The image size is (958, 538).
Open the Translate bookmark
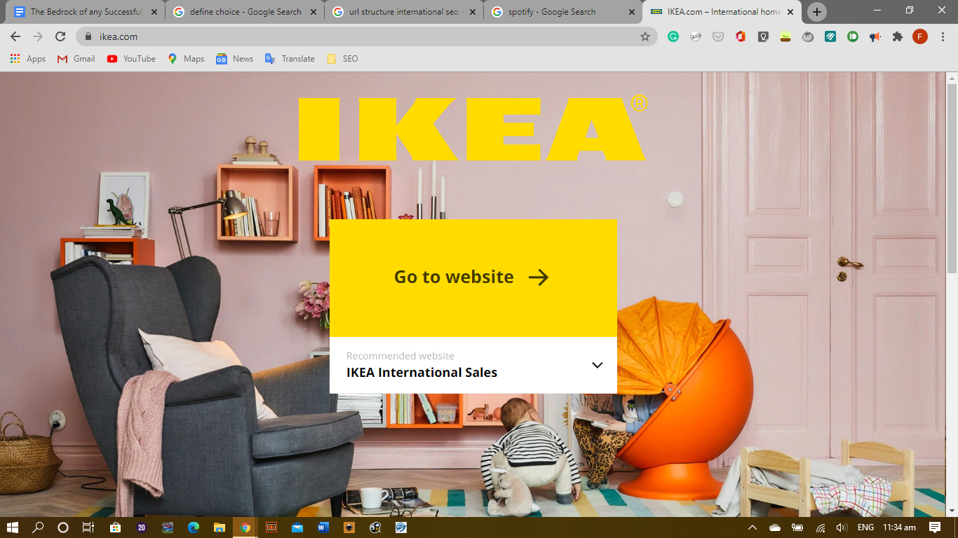click(x=290, y=59)
